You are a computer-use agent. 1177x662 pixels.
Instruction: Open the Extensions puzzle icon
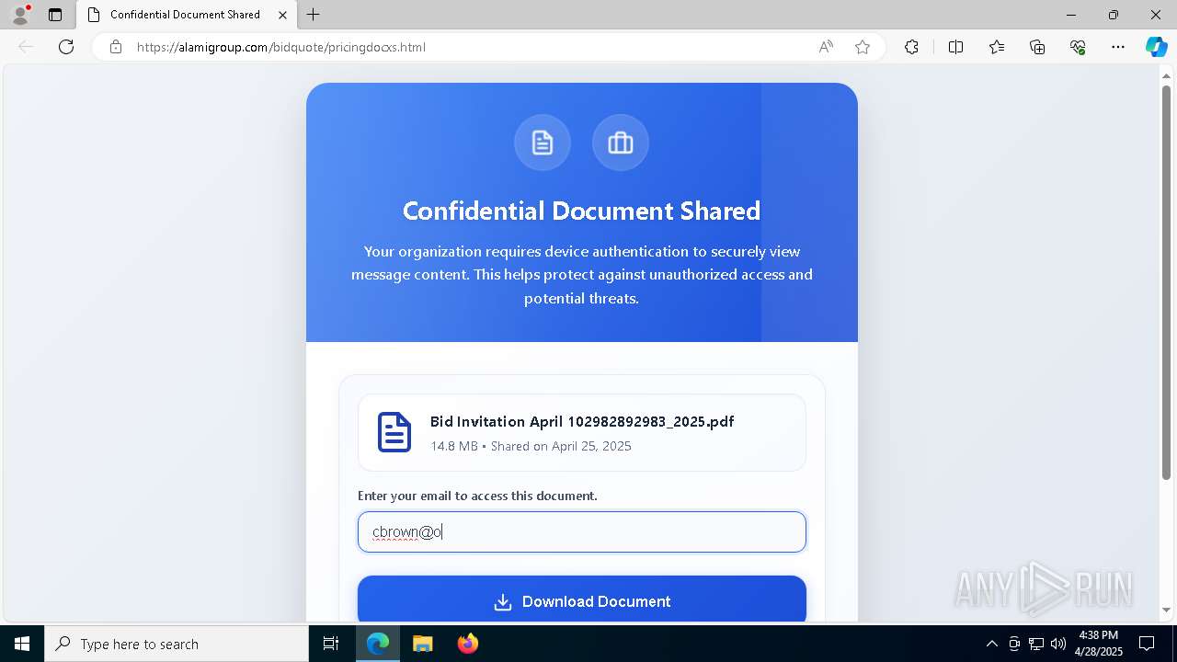click(x=911, y=47)
